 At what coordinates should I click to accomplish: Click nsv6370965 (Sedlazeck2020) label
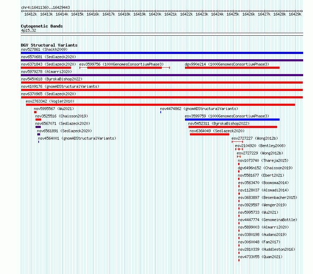[x=49, y=94]
